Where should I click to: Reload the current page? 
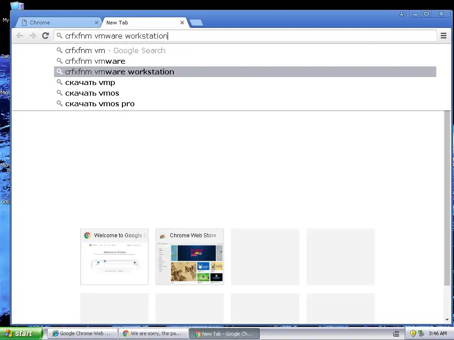[x=45, y=35]
